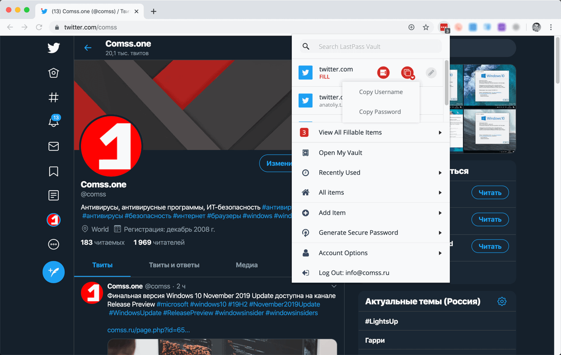Screen dimensions: 561x355
Task: Expand Generate Secure Password submenu
Action: pos(371,233)
